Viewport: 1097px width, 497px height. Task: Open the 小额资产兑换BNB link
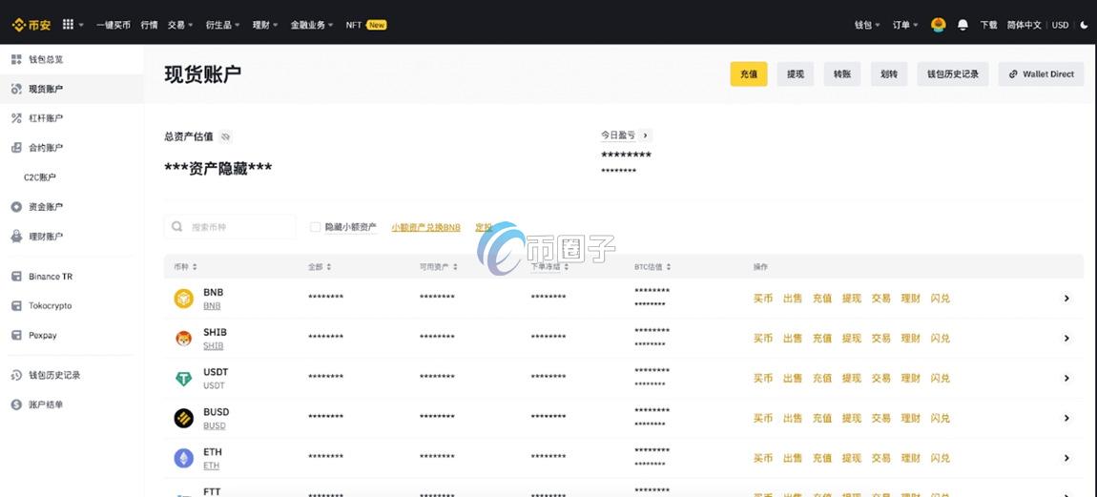click(x=426, y=227)
